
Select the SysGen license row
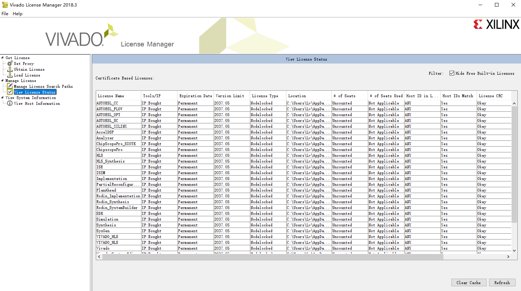point(304,231)
